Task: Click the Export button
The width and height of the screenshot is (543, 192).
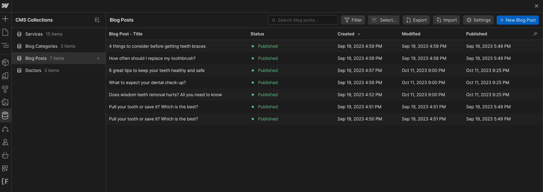Action: 416,20
